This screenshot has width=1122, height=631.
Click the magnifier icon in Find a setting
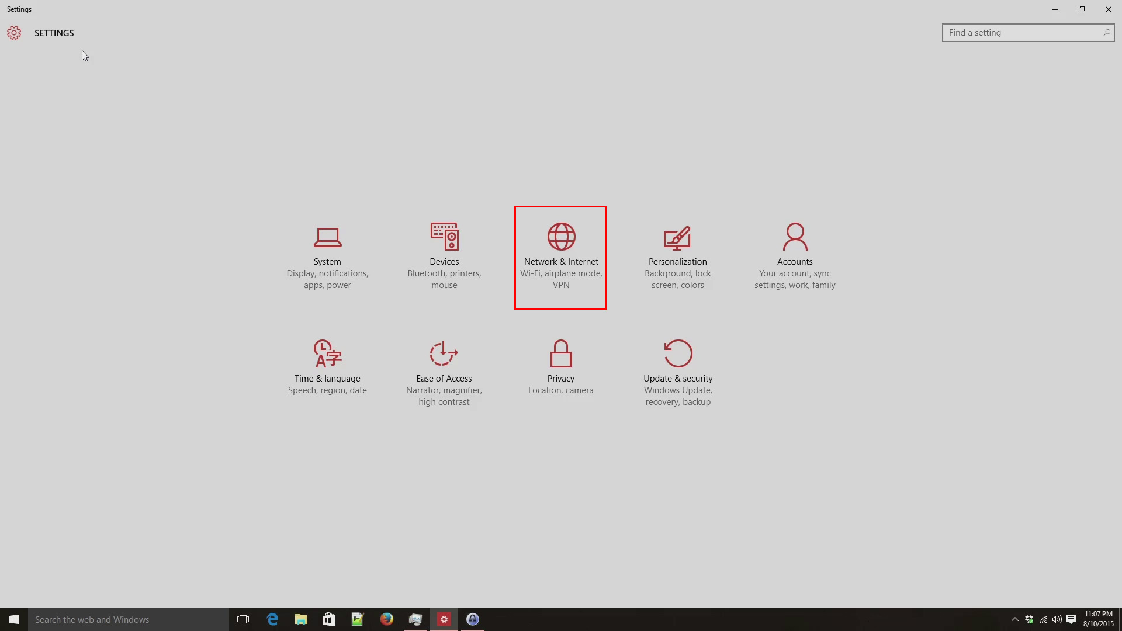pyautogui.click(x=1106, y=33)
